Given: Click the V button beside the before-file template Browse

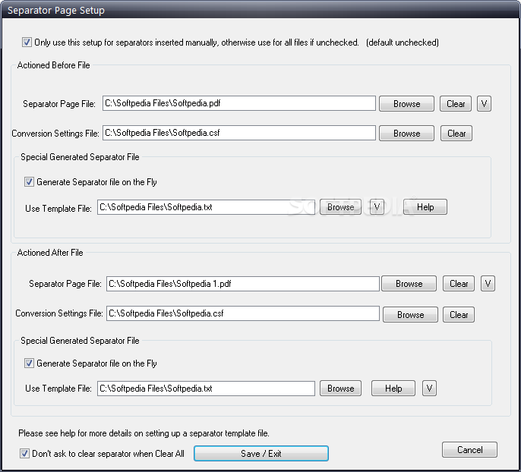Looking at the screenshot, I should pyautogui.click(x=377, y=206).
